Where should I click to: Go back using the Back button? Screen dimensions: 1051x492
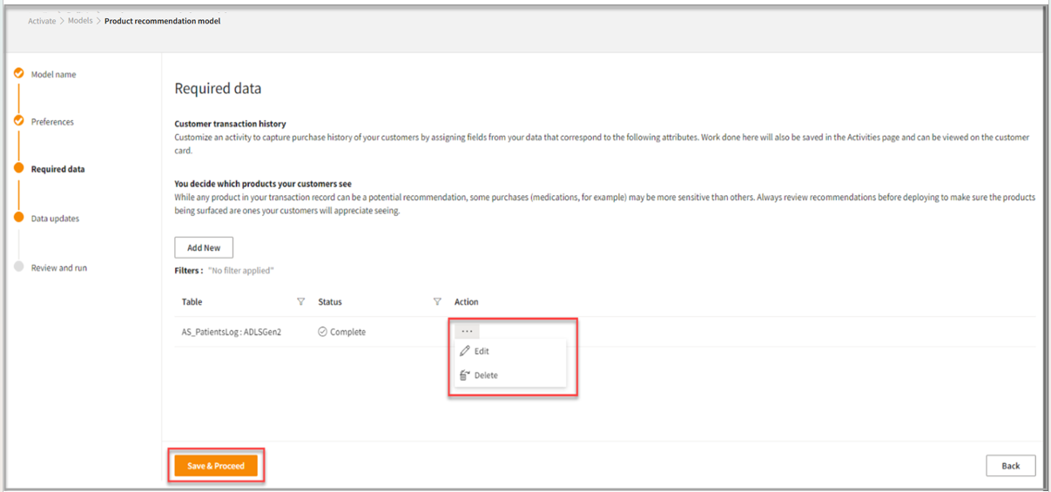1010,466
